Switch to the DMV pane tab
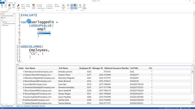 click(x=12, y=106)
